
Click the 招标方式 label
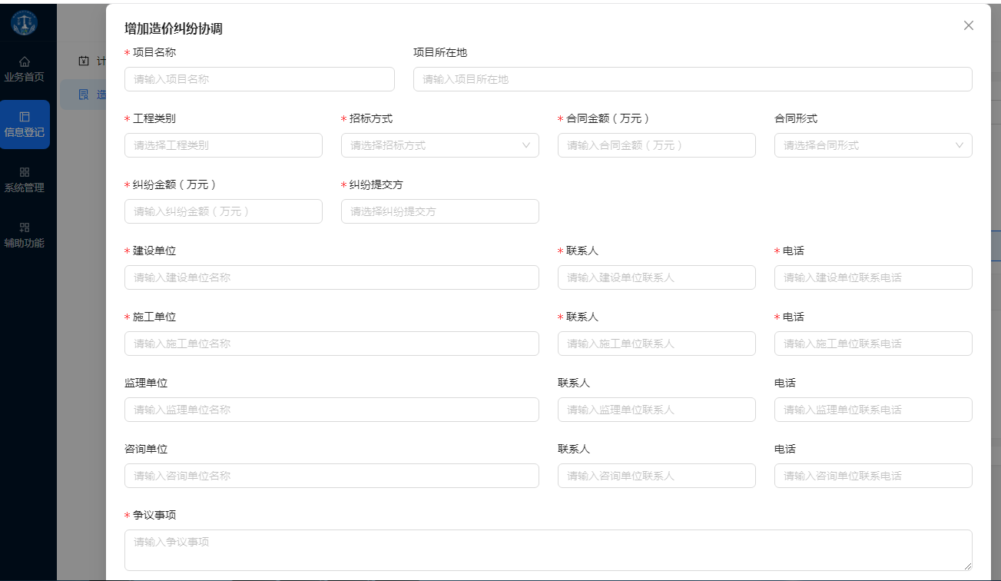point(371,118)
